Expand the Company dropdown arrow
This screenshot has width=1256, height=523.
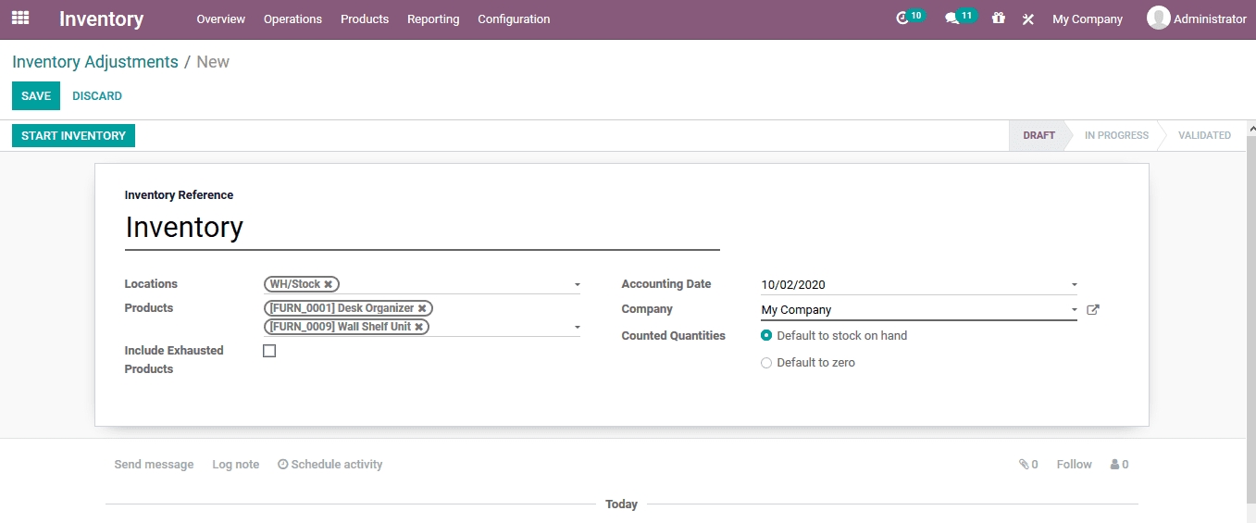point(1074,310)
